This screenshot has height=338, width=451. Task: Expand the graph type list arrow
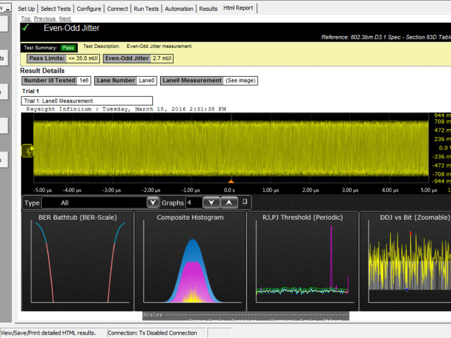click(x=152, y=202)
